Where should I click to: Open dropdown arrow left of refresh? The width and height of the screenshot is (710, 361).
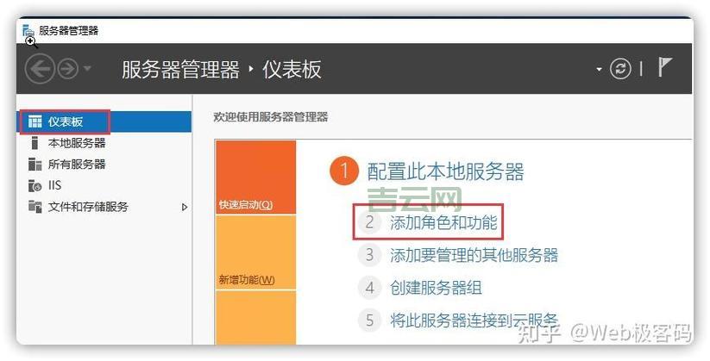tap(599, 70)
